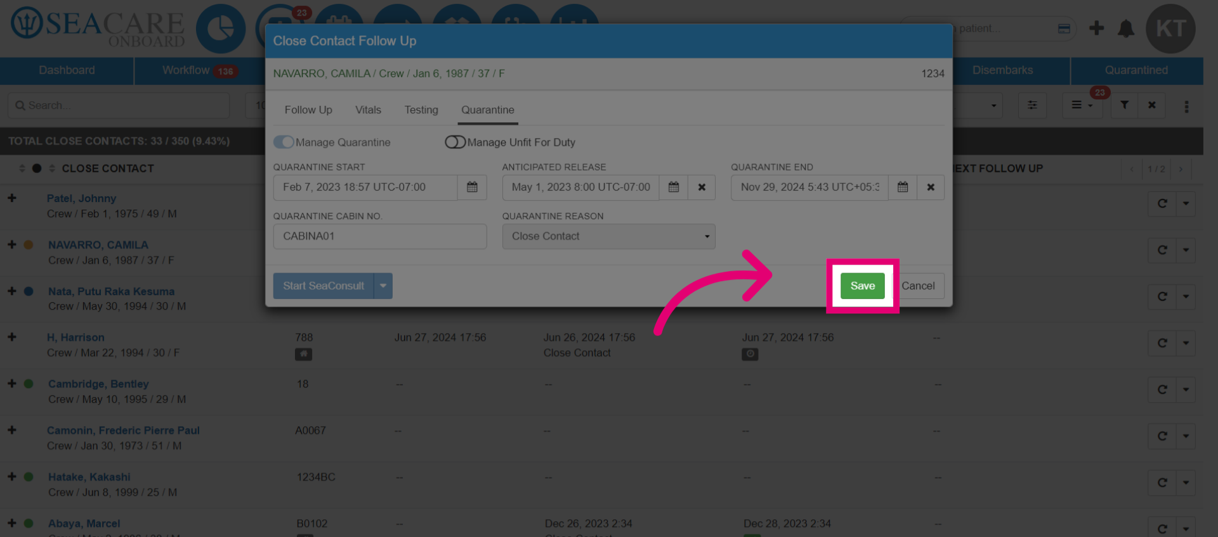Open calendar for Quarantine End date

(x=903, y=187)
